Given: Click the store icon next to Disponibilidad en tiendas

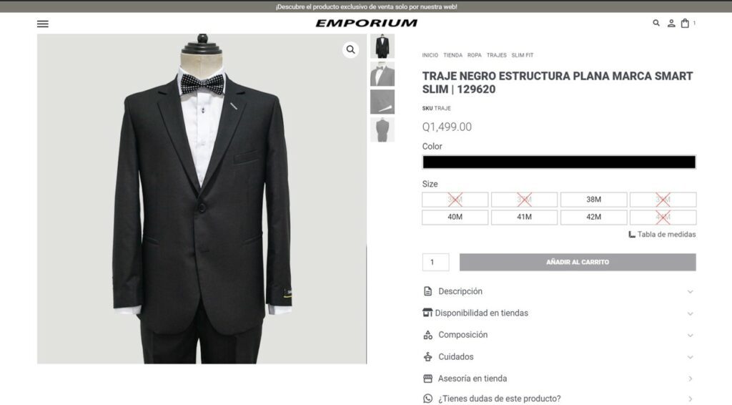Looking at the screenshot, I should tap(427, 313).
